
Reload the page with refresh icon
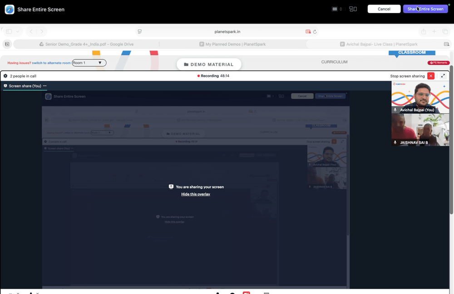coord(315,31)
